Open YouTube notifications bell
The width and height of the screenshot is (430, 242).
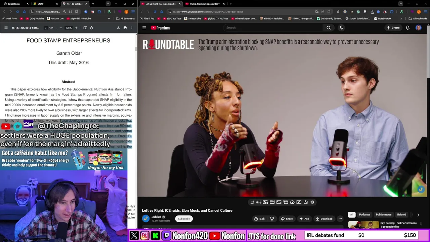pyautogui.click(x=407, y=28)
